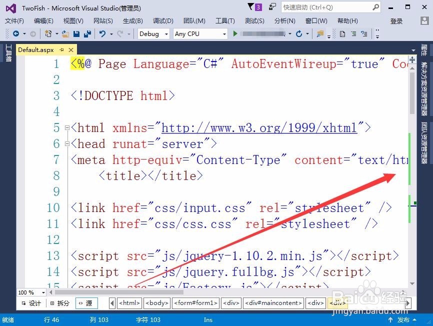Viewport: 433px width, 326px height.
Task: Click the greyed Navigate Forward icon
Action: pos(33,34)
